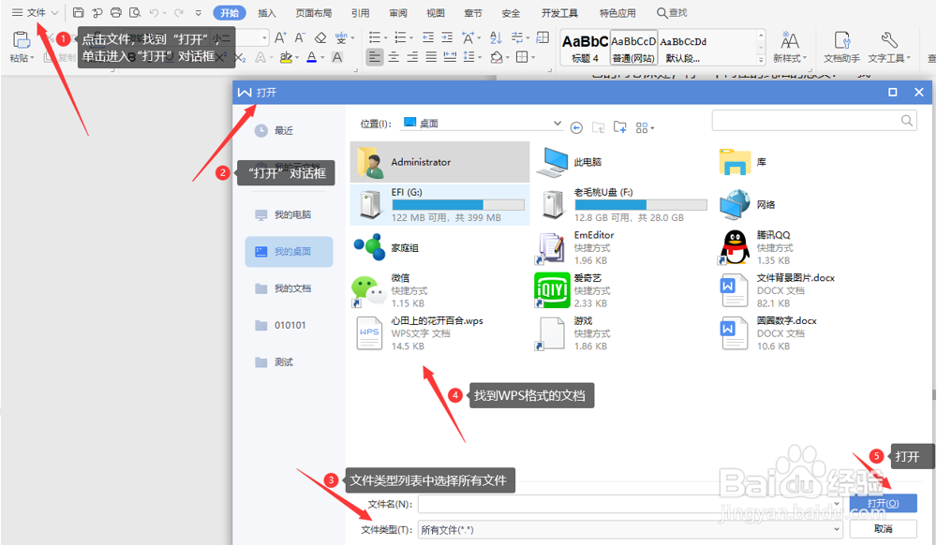This screenshot has width=937, height=545.
Task: Open the 审阅 ribbon tab
Action: (x=398, y=13)
